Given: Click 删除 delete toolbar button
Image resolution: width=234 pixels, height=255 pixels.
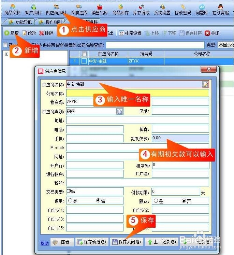Looking at the screenshot, I should coord(46,33).
